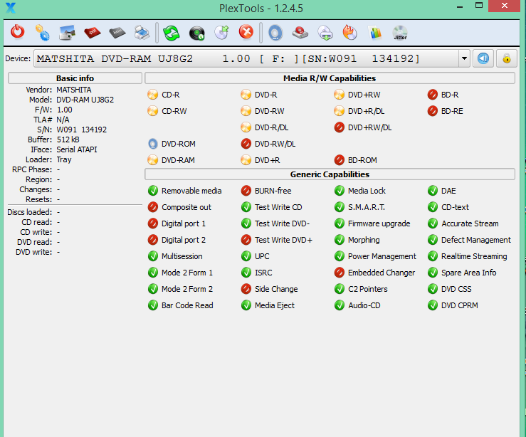Print using the printer toolbar icon
The width and height of the screenshot is (526, 437).
coord(142,33)
